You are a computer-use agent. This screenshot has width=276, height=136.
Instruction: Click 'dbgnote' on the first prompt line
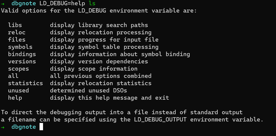tap(24, 3)
